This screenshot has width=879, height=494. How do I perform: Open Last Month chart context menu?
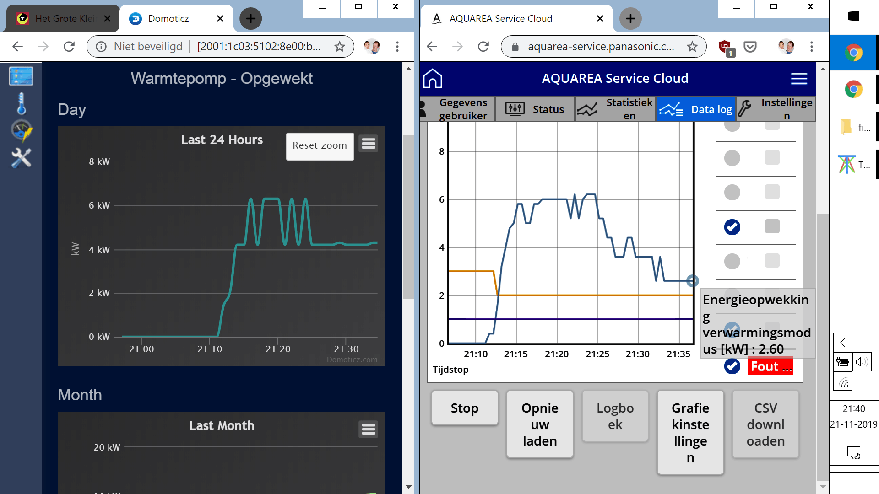369,430
